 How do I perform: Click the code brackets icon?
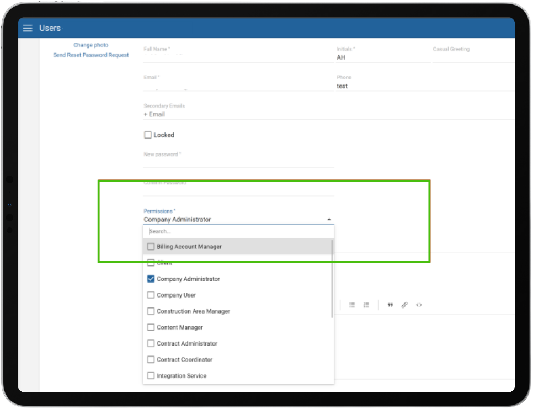pyautogui.click(x=419, y=305)
